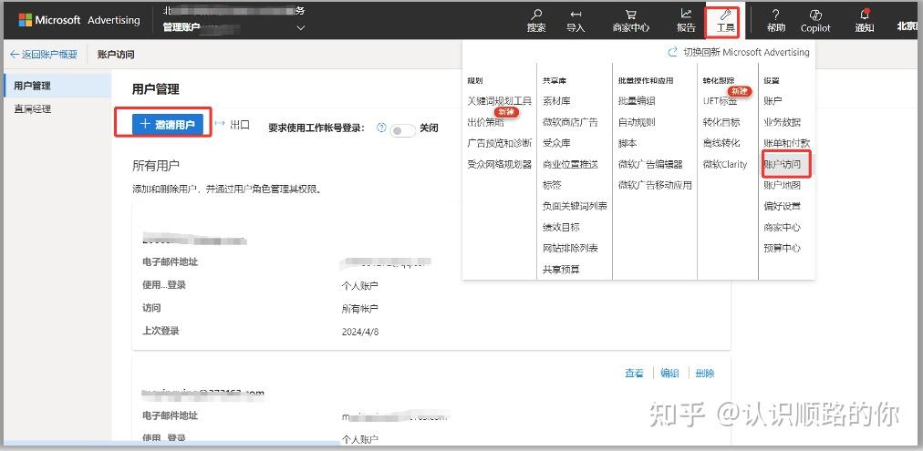Open 账户 under 设置 column
Image resolution: width=923 pixels, height=451 pixels.
[773, 101]
